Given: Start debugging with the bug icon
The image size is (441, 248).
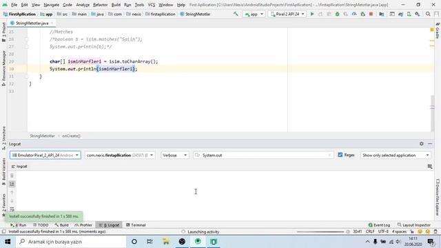Looking at the screenshot, I should coord(337,14).
